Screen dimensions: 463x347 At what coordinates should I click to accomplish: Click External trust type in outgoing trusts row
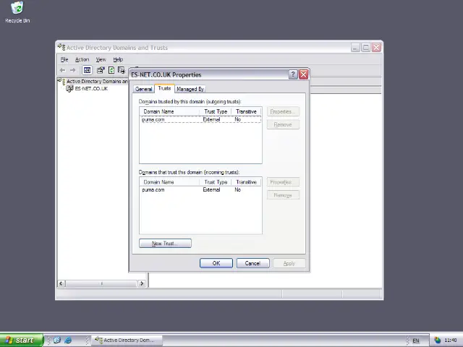point(211,119)
